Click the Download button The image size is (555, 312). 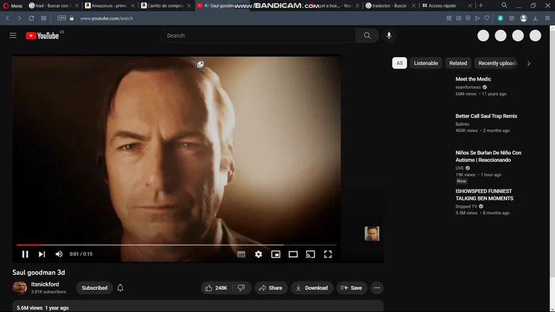312,288
